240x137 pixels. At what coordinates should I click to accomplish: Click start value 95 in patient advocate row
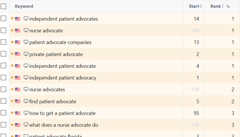(x=196, y=113)
